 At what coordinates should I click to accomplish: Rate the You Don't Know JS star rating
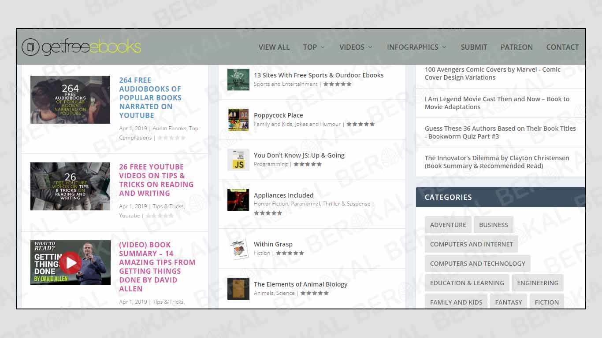click(308, 164)
